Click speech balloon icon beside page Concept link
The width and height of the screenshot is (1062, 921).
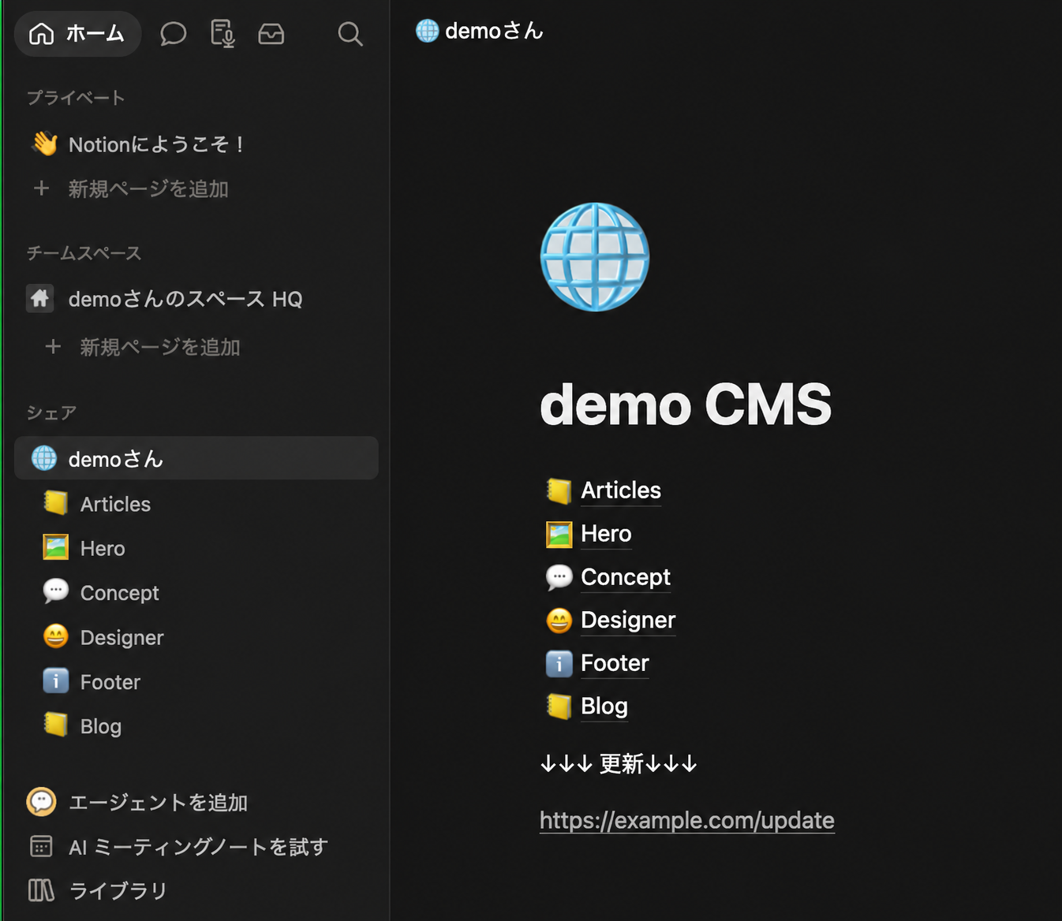coord(559,577)
